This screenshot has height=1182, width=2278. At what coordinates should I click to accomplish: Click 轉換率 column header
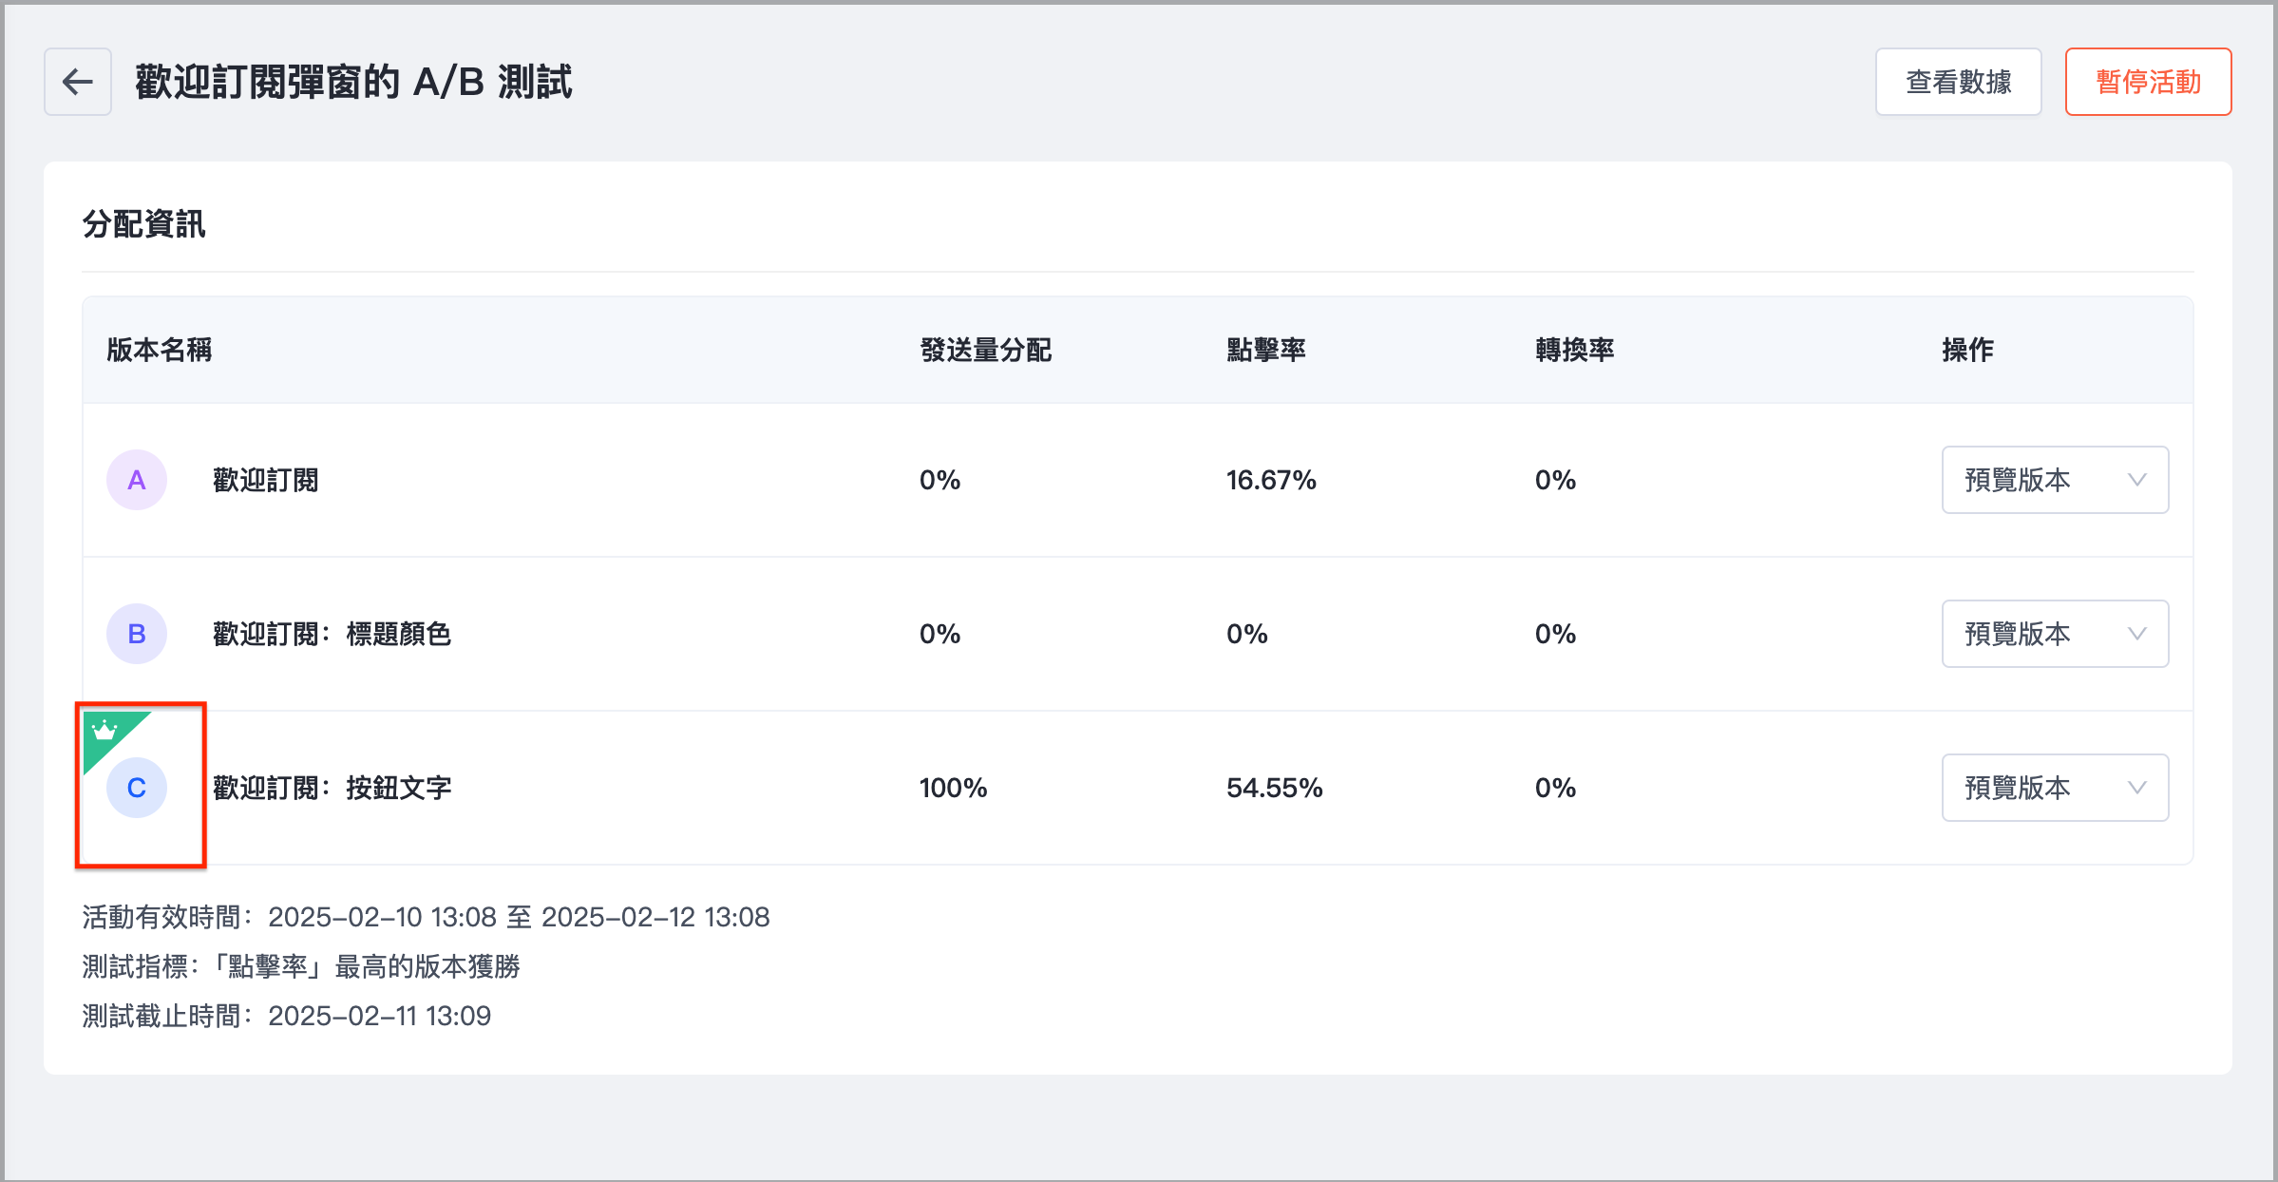(x=1574, y=350)
